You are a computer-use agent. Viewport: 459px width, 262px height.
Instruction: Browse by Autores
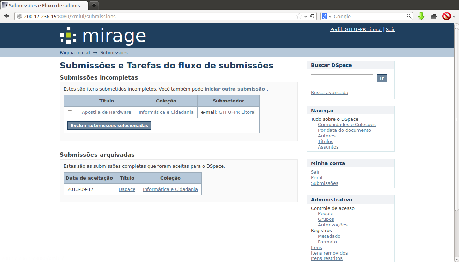[x=327, y=136]
